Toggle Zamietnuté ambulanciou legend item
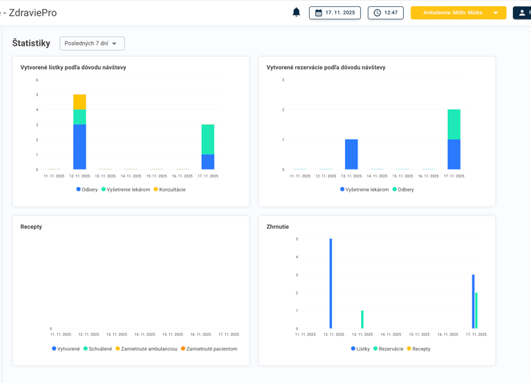Viewport: 531px width, 383px height. 147,349
